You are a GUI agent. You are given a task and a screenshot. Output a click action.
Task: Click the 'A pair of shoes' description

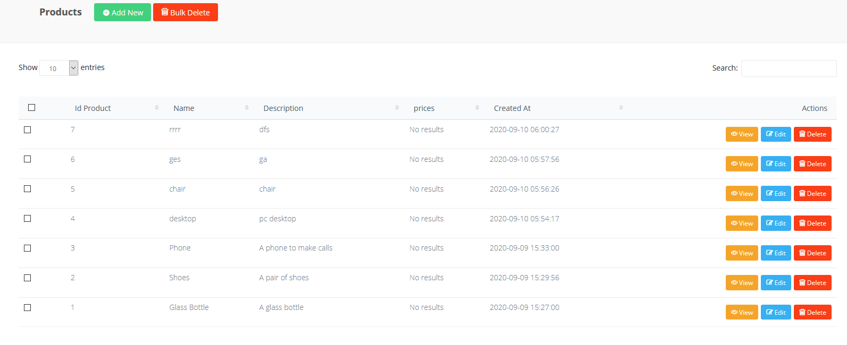click(284, 278)
